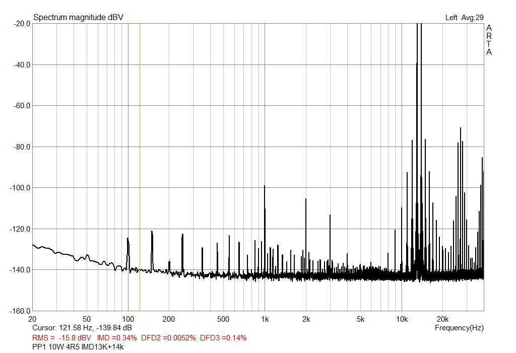Click the vertical ARTA logo text
Screen dimensions: 516x353
pos(489,40)
